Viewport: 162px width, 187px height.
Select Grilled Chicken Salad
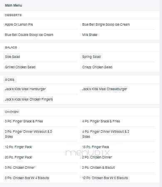(x=20, y=67)
